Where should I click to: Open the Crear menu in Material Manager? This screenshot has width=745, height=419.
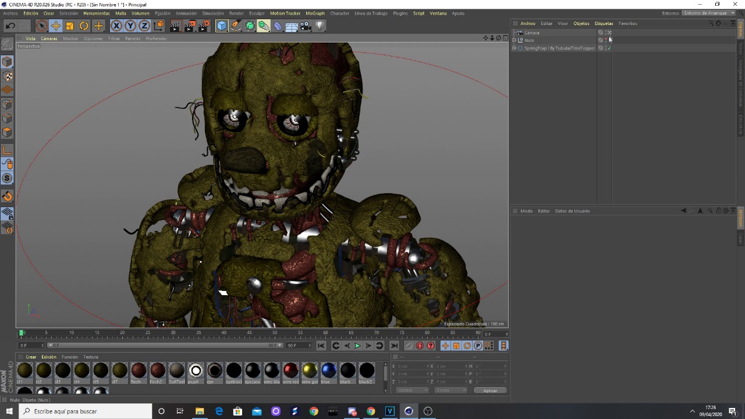click(31, 357)
